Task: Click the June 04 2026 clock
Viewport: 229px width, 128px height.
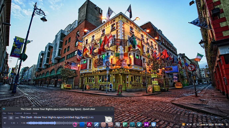Action: 212,124
